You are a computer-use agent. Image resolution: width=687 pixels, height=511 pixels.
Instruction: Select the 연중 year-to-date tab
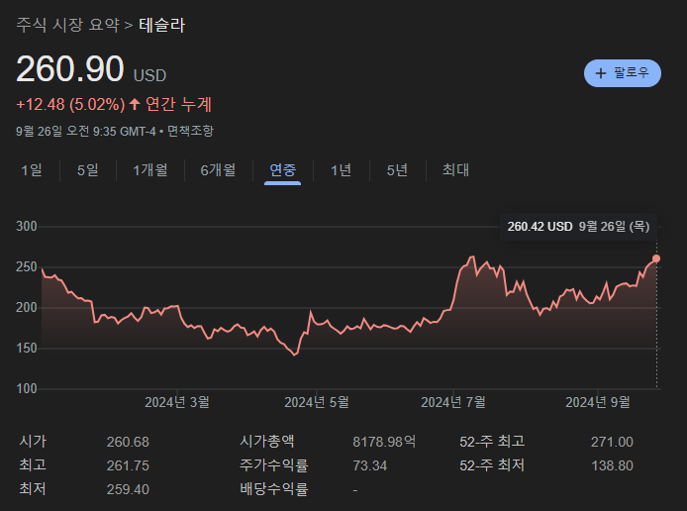tap(282, 170)
